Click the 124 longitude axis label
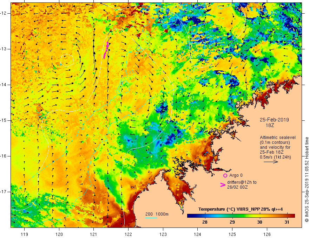This screenshot has height=238, width=309. (198, 234)
